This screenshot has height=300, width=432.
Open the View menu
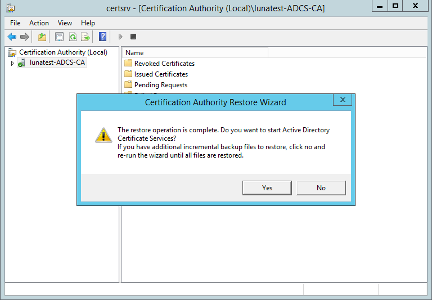pyautogui.click(x=65, y=23)
